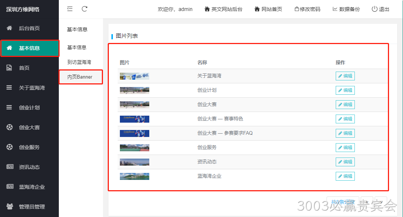This screenshot has width=403, height=217.
Task: Edit the 创业计划 banner row
Action: (345, 90)
